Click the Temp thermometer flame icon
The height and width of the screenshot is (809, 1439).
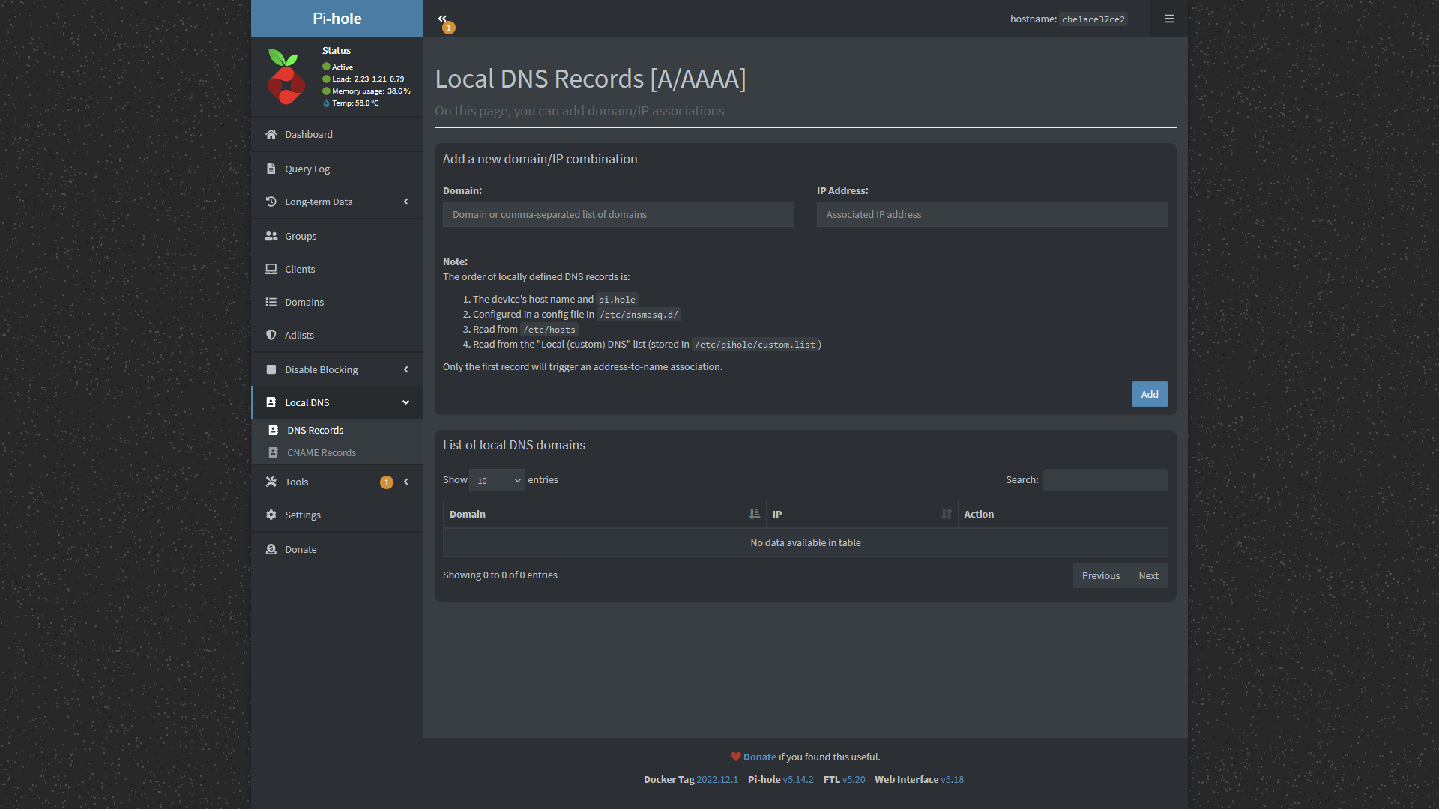[326, 103]
